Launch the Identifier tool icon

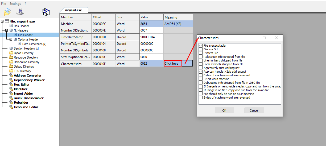point(11,89)
